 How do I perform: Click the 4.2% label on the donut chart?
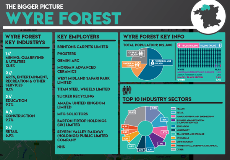125,126
